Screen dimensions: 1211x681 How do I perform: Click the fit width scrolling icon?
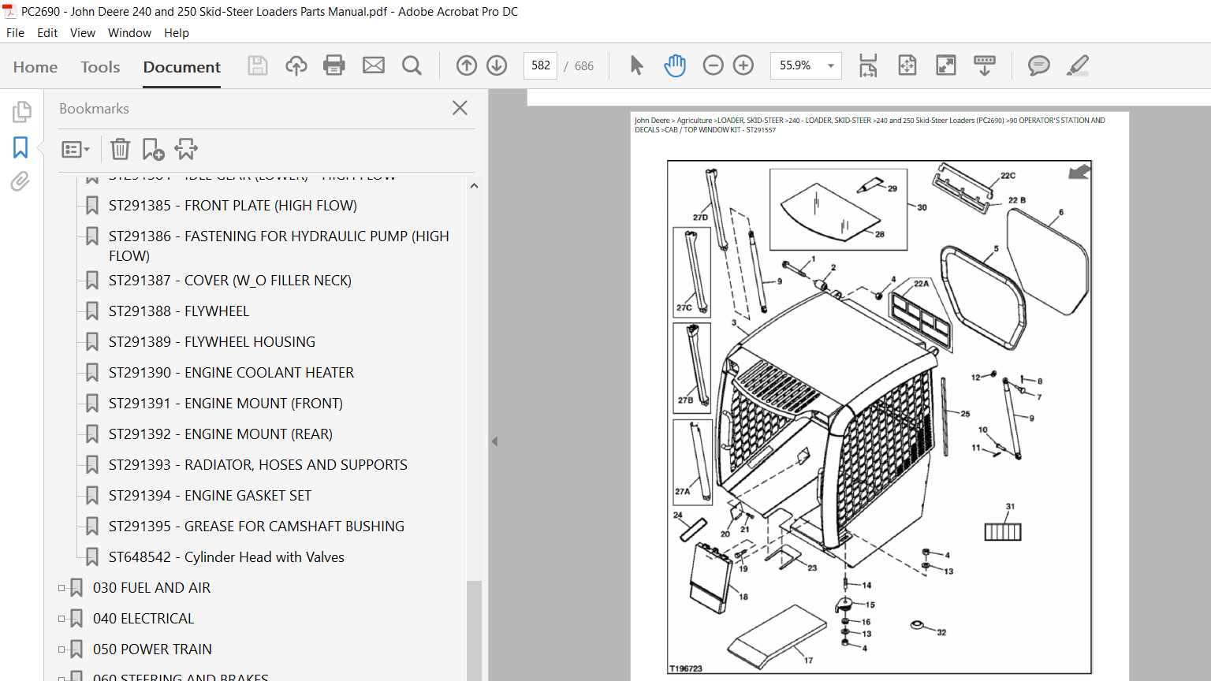point(868,65)
